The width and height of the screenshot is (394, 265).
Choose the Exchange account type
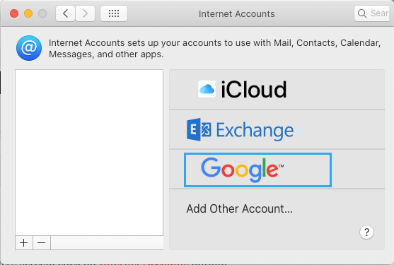click(x=277, y=129)
